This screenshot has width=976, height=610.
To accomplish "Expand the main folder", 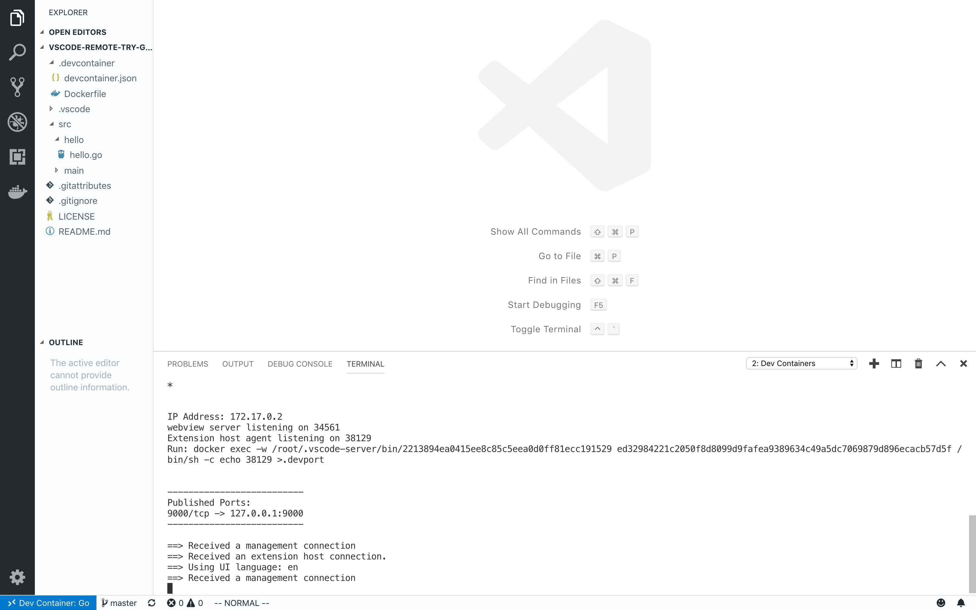I will pos(74,171).
